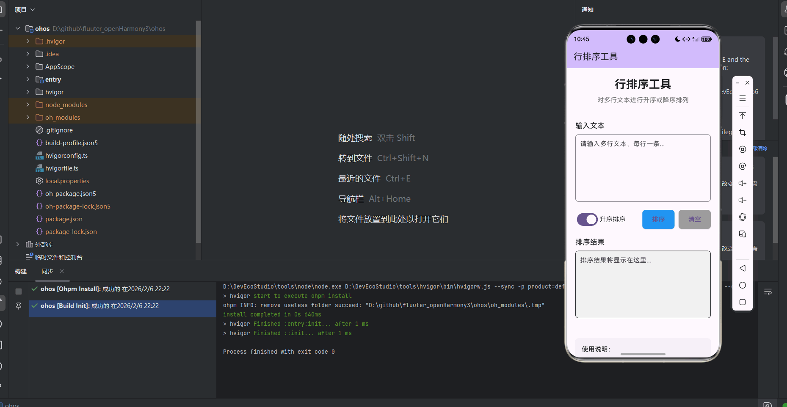Click the 请输入多行文本 input area

(643, 168)
